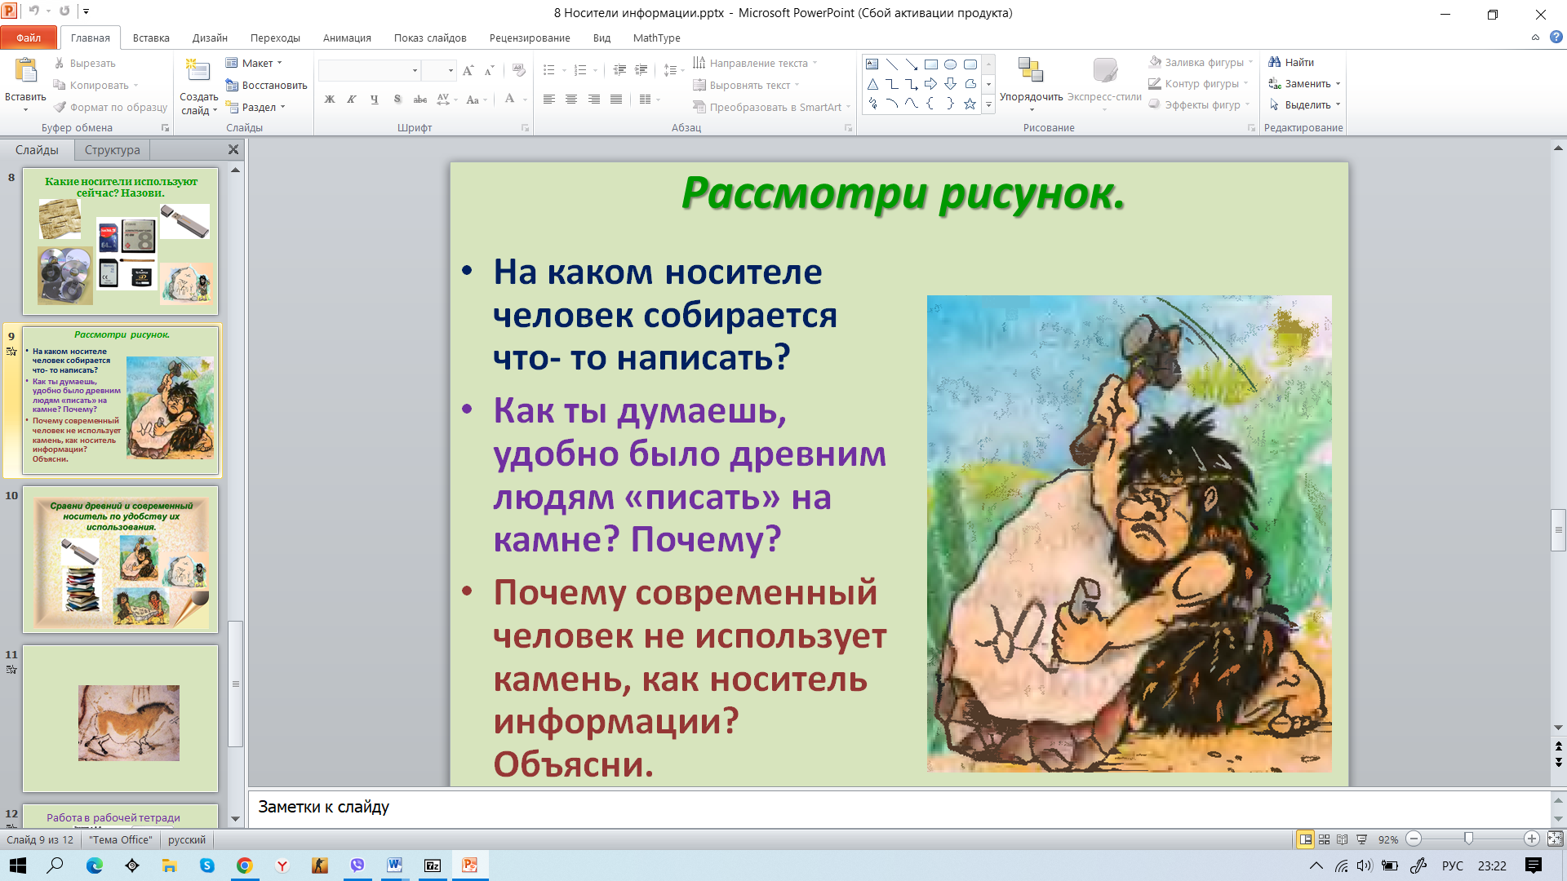Toggle align text right

(594, 100)
